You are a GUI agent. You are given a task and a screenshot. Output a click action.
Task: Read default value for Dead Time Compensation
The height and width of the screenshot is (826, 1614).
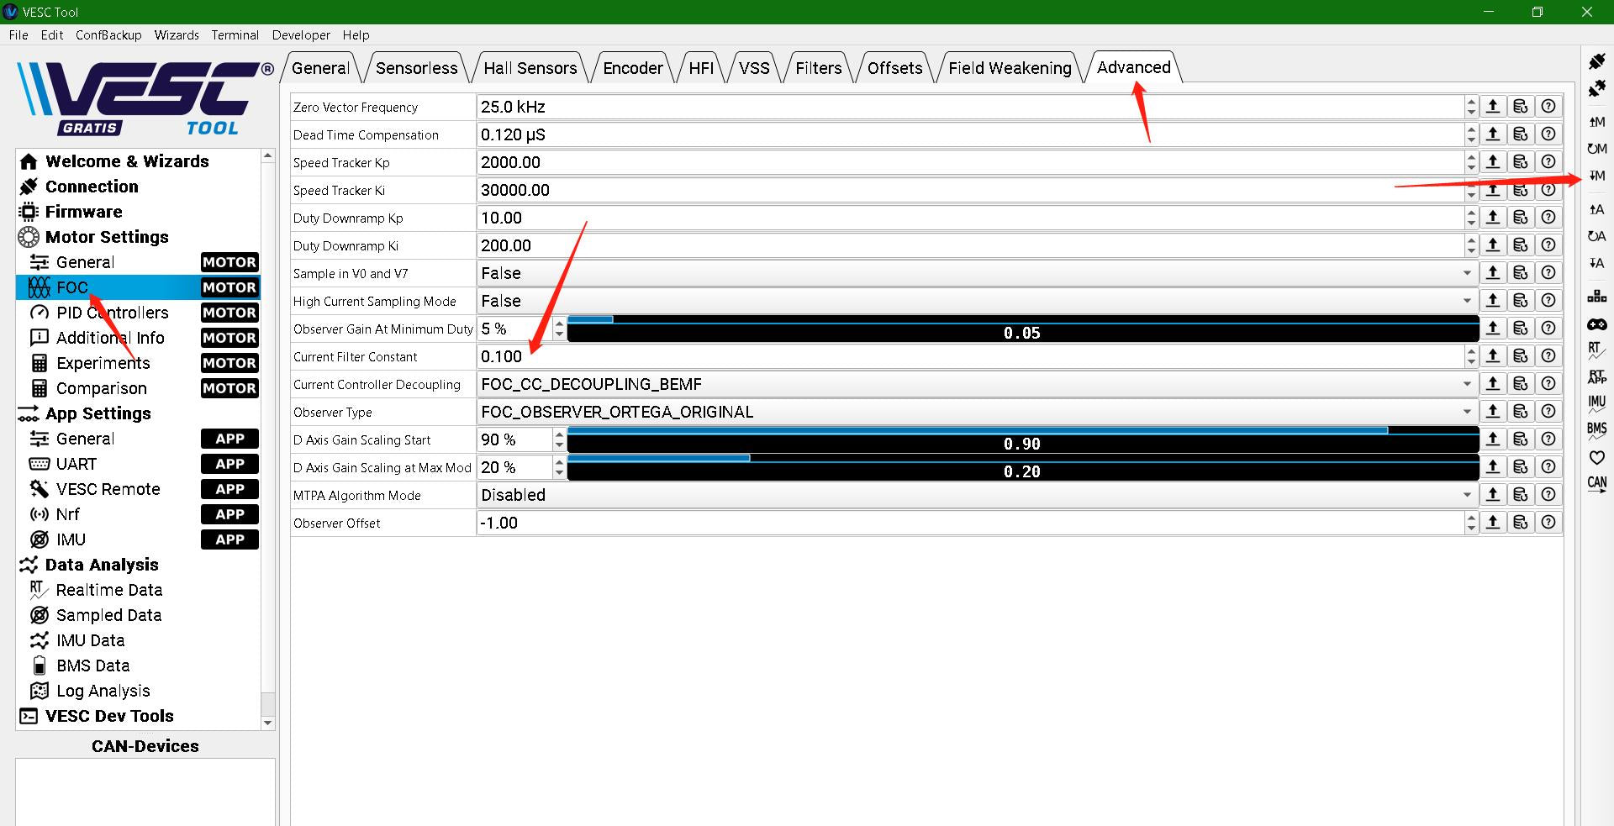[x=1521, y=134]
